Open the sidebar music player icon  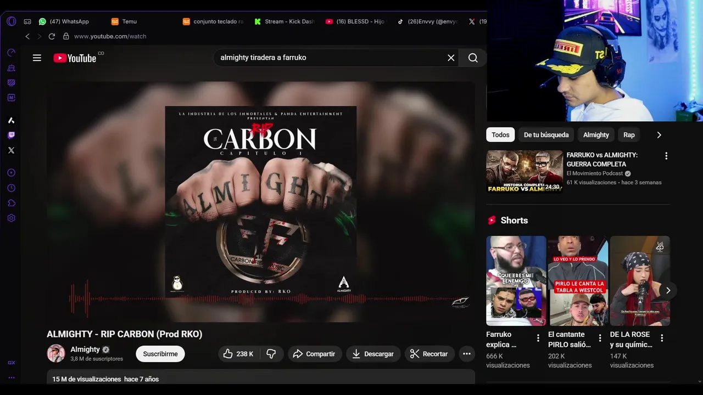point(11,173)
